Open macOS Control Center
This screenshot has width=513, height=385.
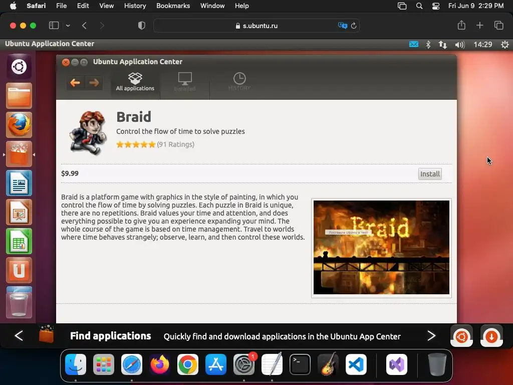pos(436,6)
